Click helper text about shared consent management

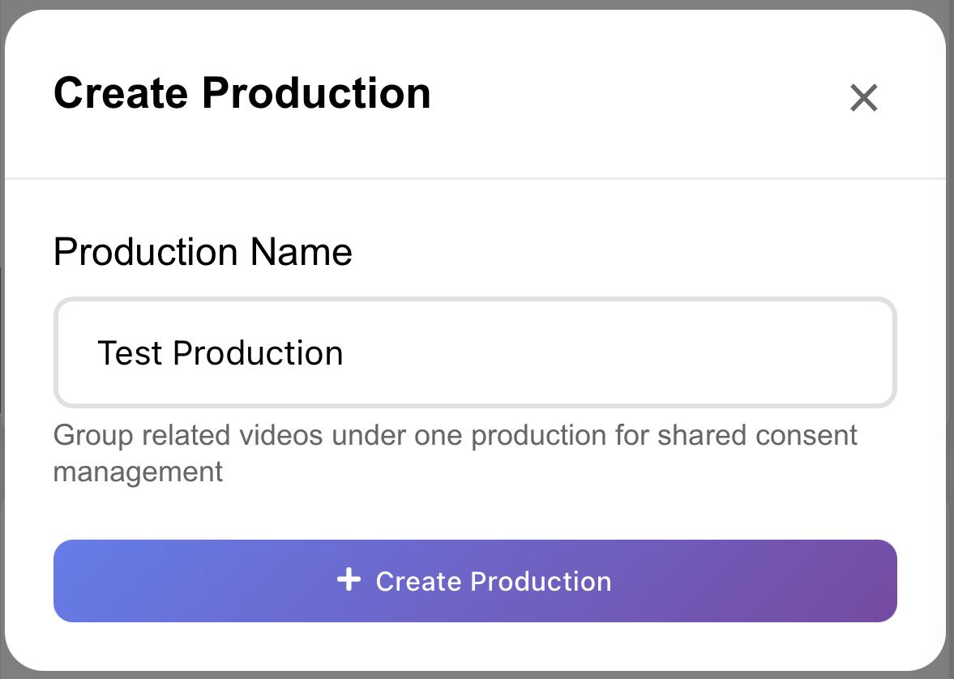tap(454, 436)
